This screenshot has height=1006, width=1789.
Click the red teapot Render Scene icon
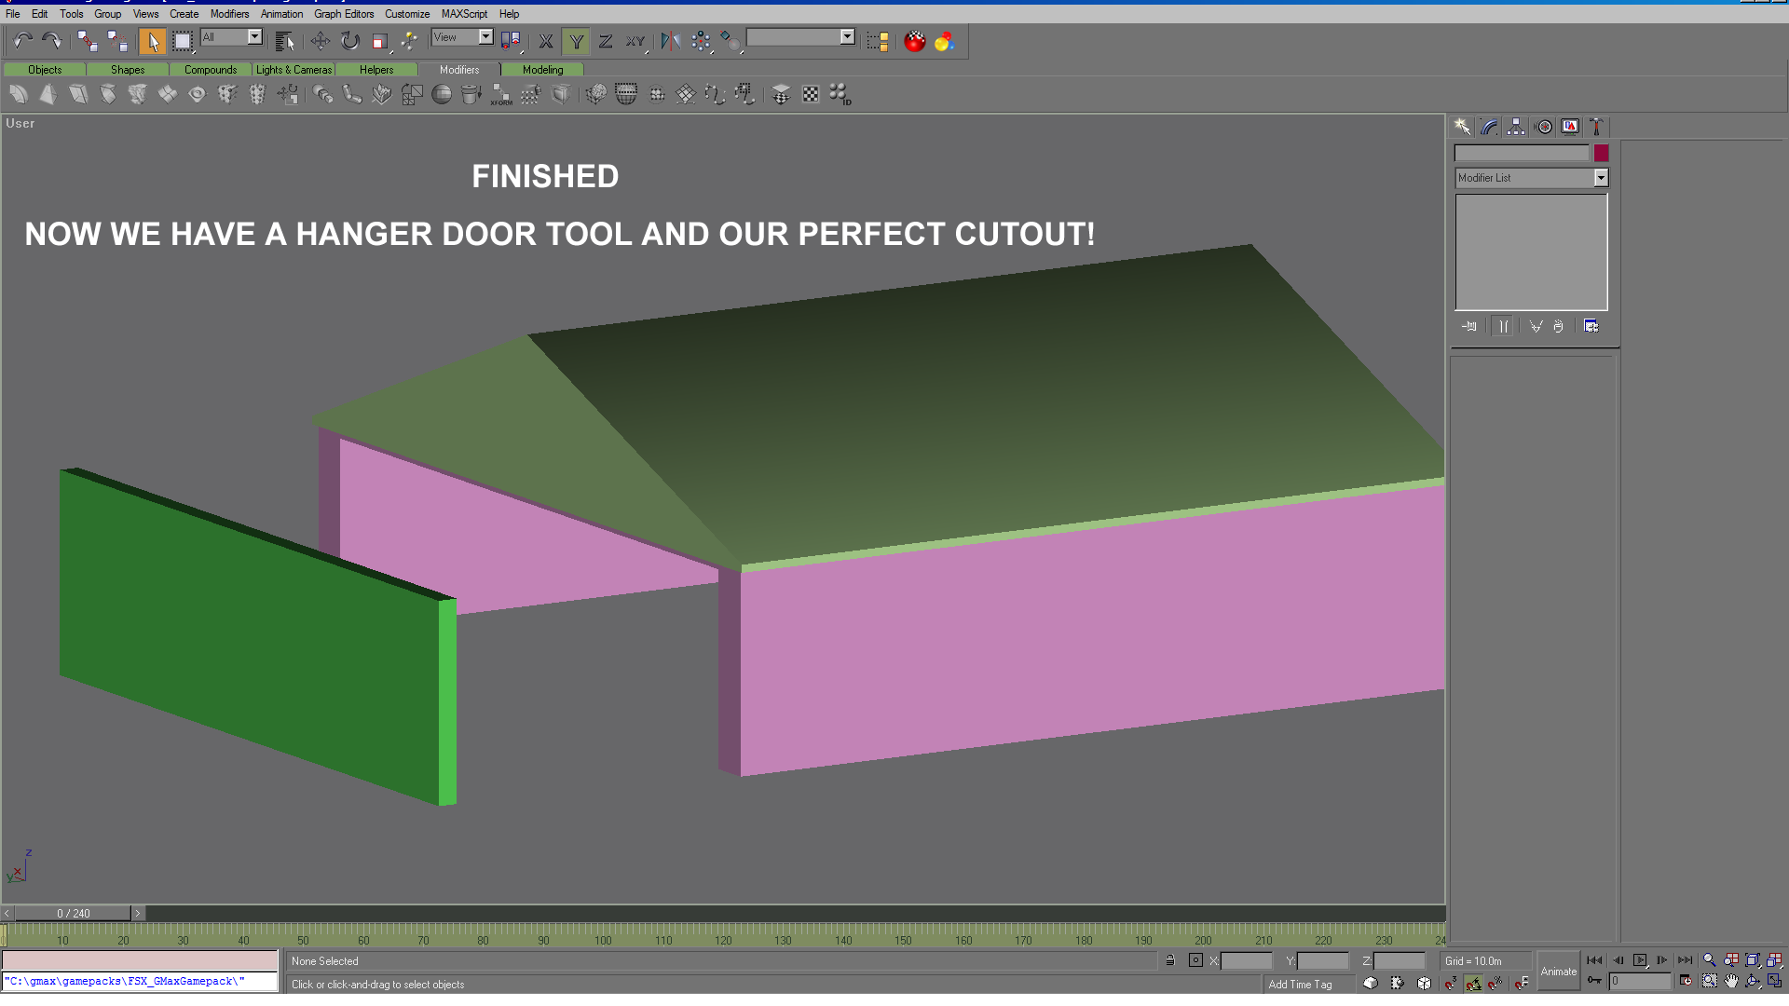[x=915, y=41]
